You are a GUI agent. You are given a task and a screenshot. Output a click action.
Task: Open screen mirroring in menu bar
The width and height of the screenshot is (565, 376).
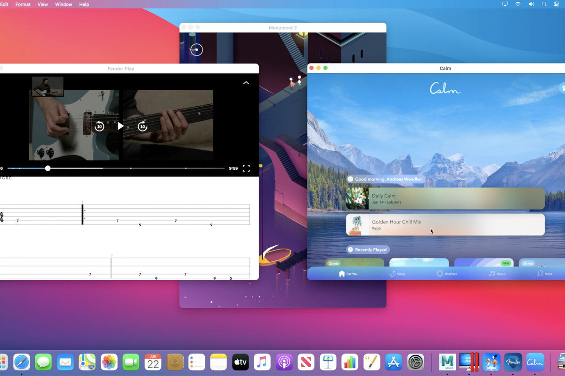click(505, 4)
